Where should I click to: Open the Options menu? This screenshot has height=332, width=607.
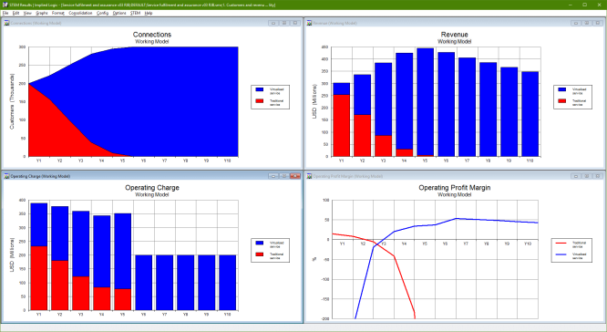(119, 13)
